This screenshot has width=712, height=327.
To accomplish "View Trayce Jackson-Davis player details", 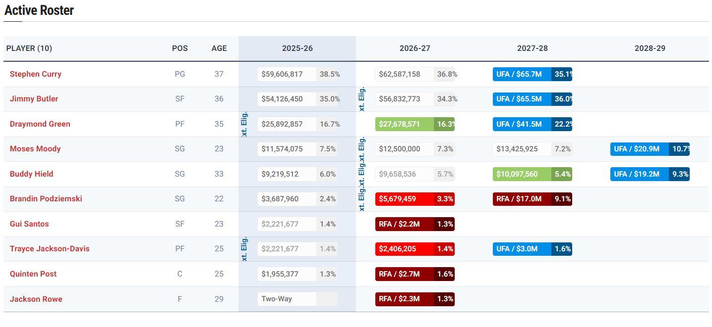I will (x=50, y=249).
